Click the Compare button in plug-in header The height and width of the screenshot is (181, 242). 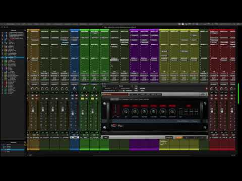pyautogui.click(x=129, y=90)
